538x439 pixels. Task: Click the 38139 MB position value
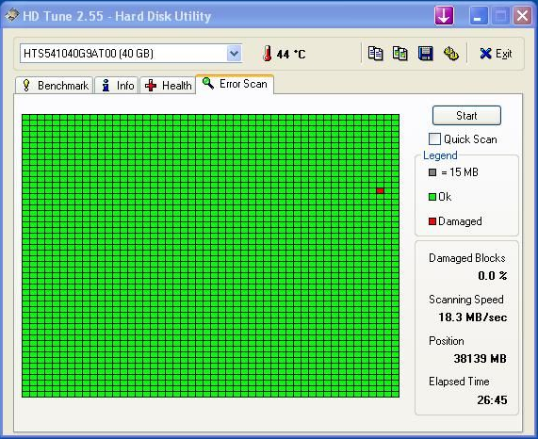click(x=480, y=358)
